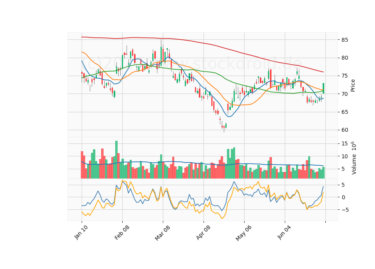Viewport: 375px width, 269px height.
Task: Click the 85 price axis tick
Action: tap(345, 40)
